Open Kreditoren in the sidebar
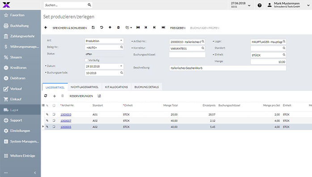Viewport: 312px width, 177px height. pos(20,68)
